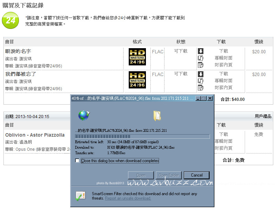The height and width of the screenshot is (212, 275).
Task: Click the sleeve booklet icon for 眼淚的名字
Action: pyautogui.click(x=201, y=65)
